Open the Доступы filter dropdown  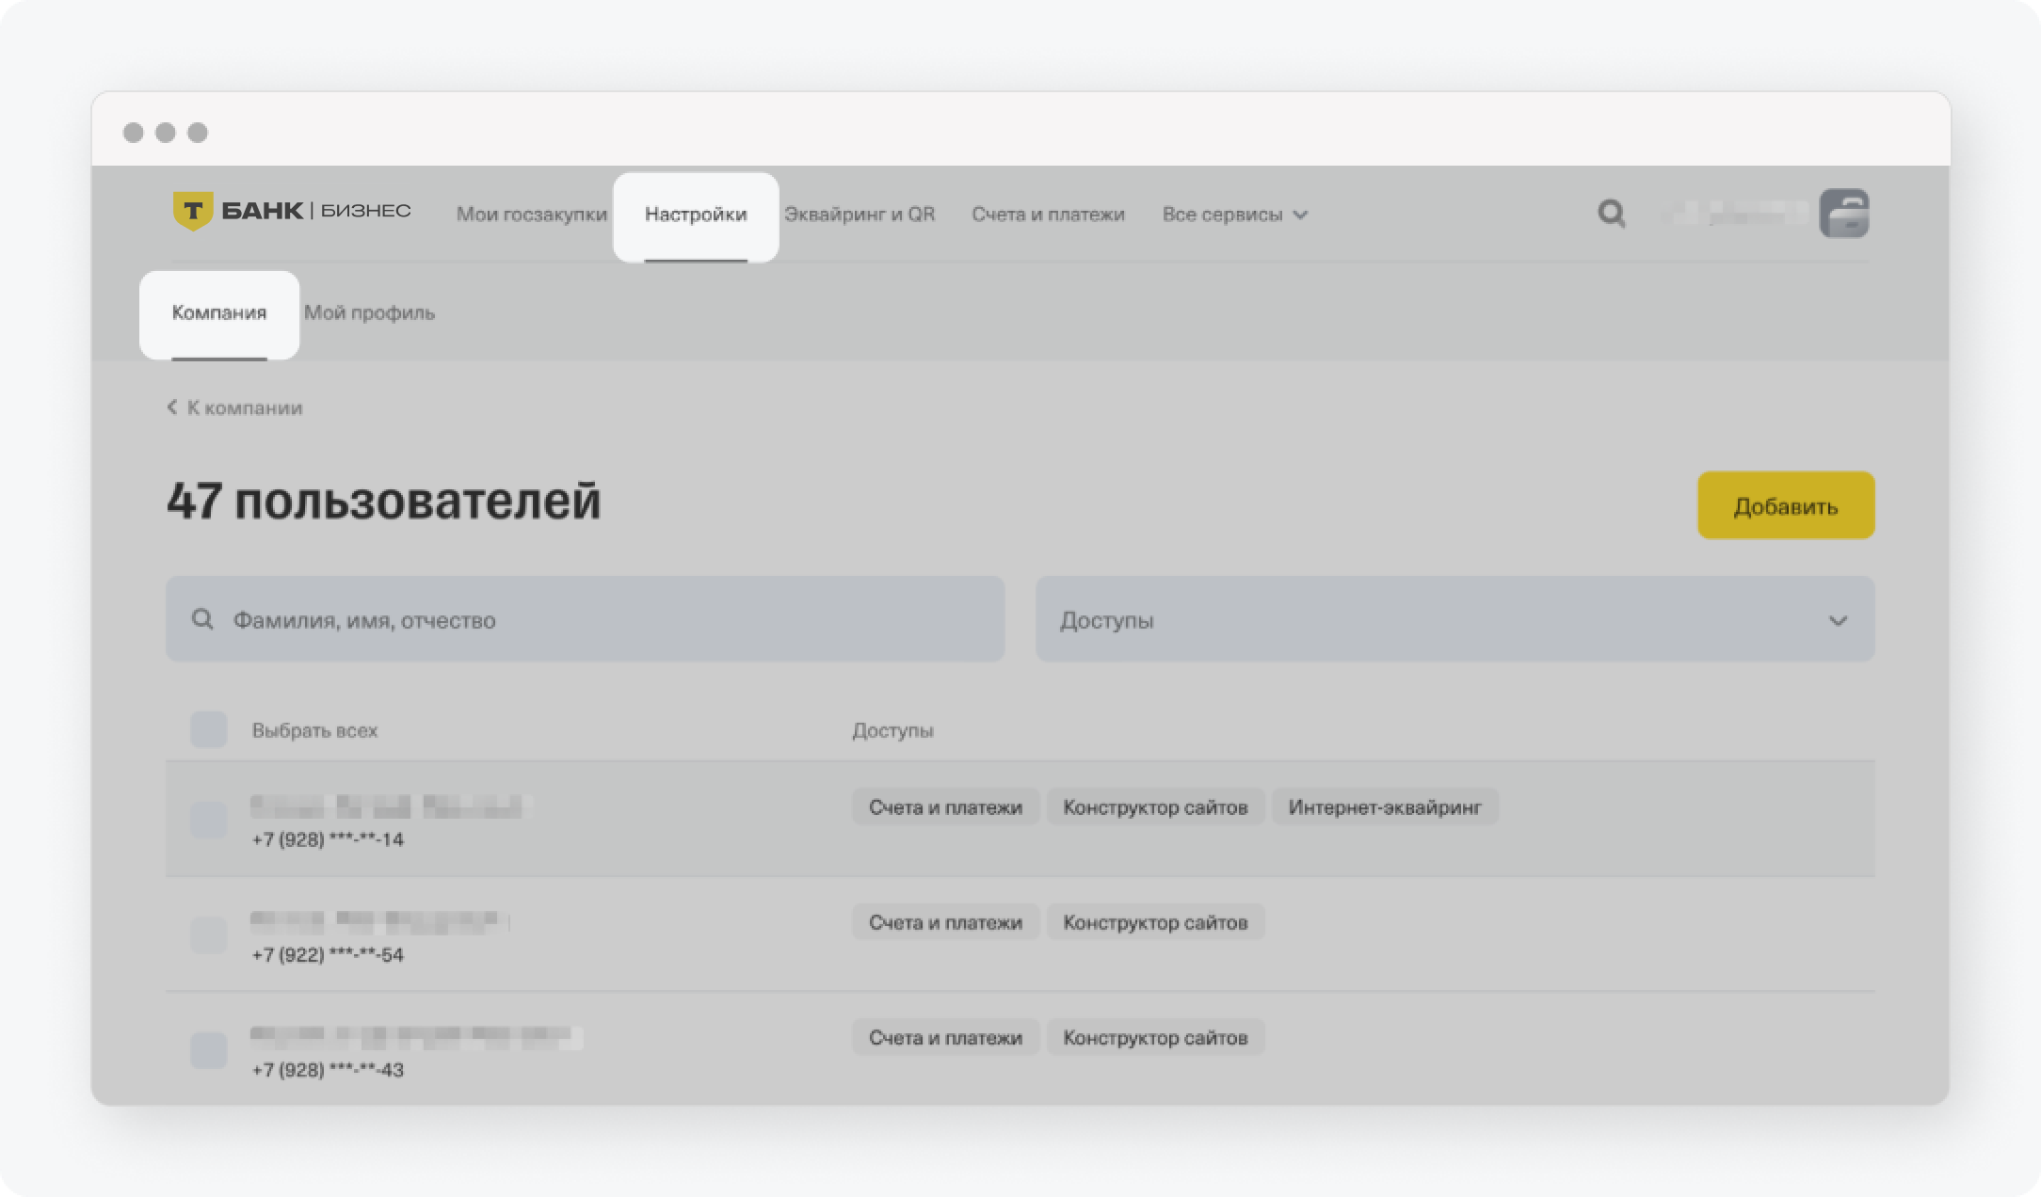[x=1454, y=619]
